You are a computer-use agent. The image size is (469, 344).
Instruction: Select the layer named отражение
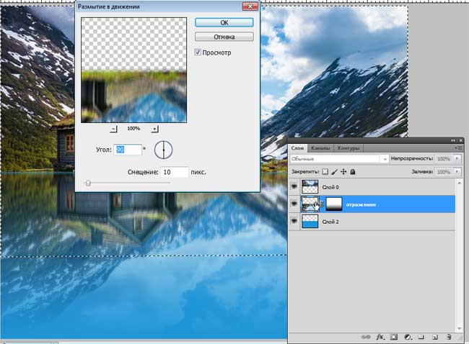(x=361, y=204)
